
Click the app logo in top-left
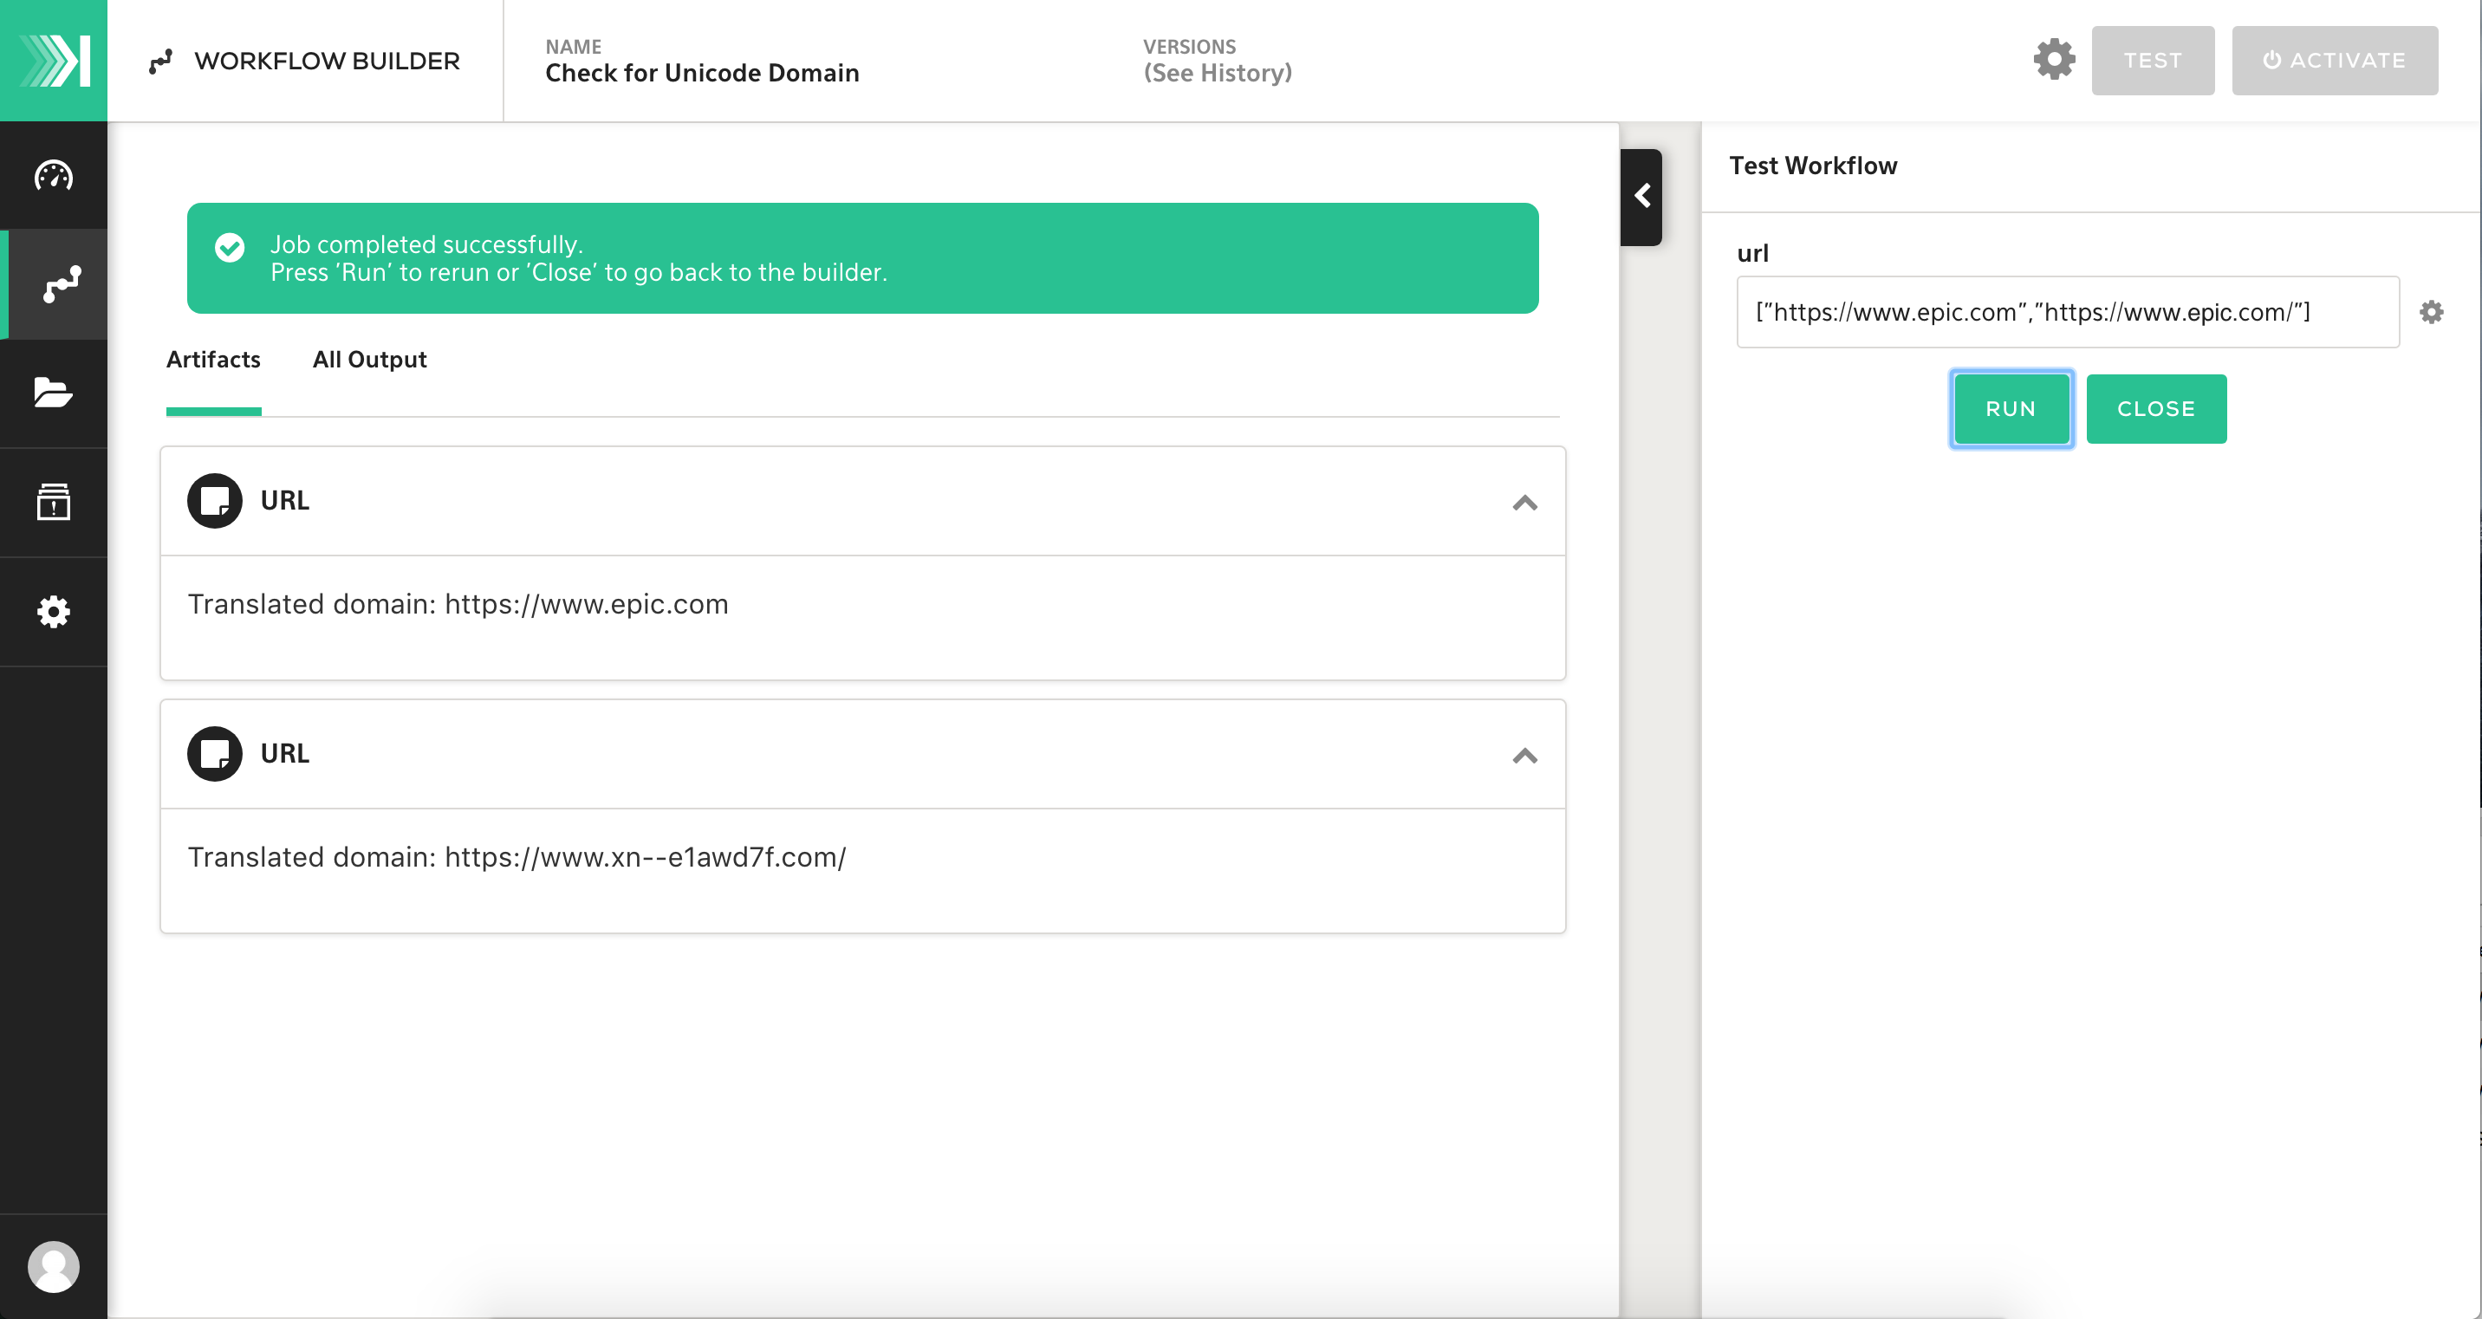[x=53, y=60]
